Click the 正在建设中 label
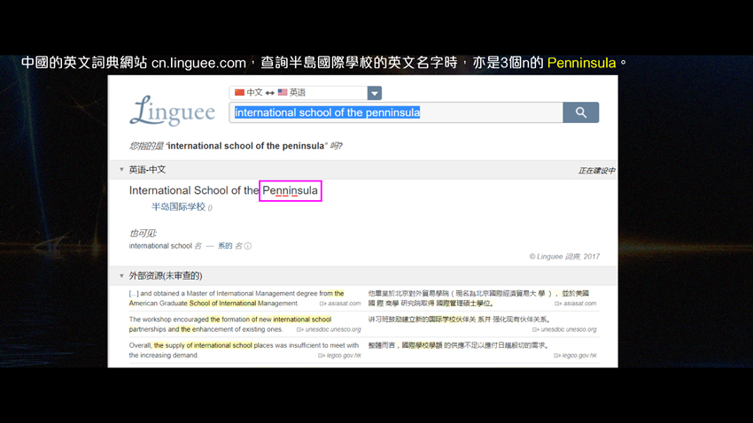753x423 pixels. click(596, 171)
